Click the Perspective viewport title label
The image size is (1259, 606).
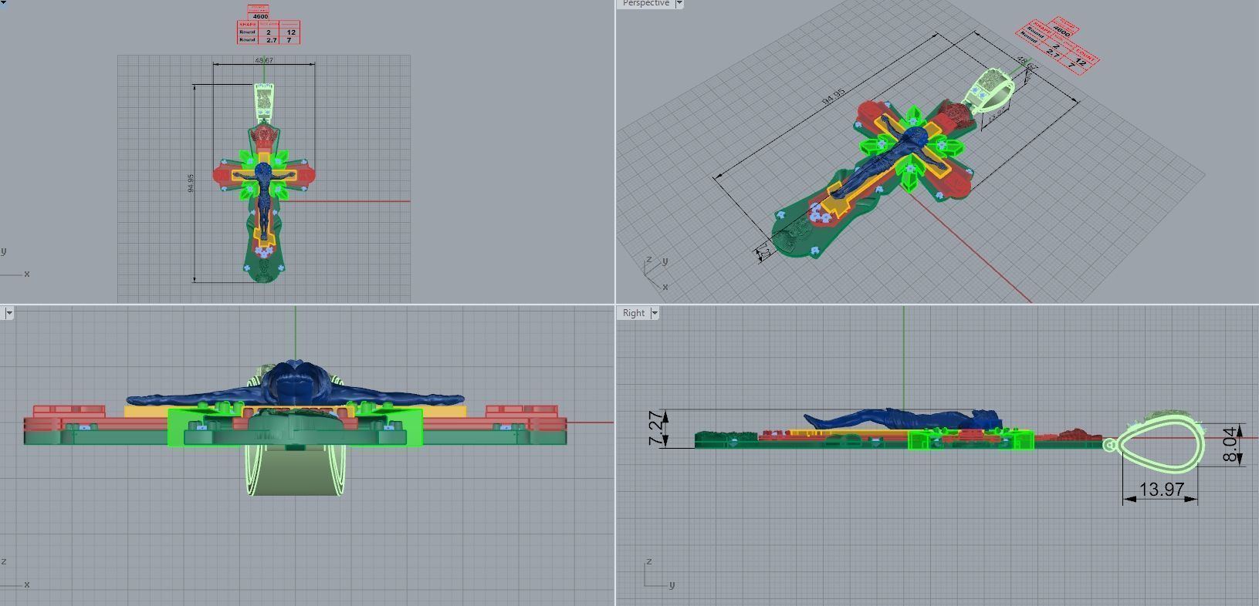click(646, 4)
